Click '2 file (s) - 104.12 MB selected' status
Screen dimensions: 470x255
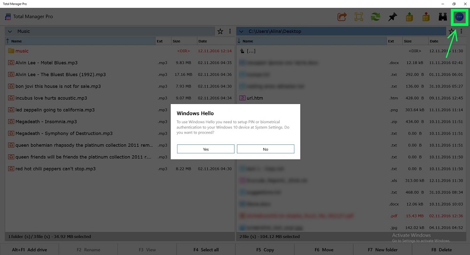pos(269,236)
